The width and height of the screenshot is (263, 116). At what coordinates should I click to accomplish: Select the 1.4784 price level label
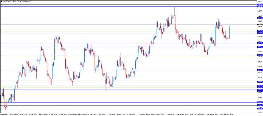260,4
